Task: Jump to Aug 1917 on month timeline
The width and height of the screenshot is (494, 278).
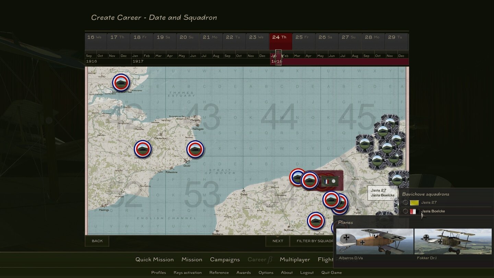Action: pyautogui.click(x=216, y=56)
